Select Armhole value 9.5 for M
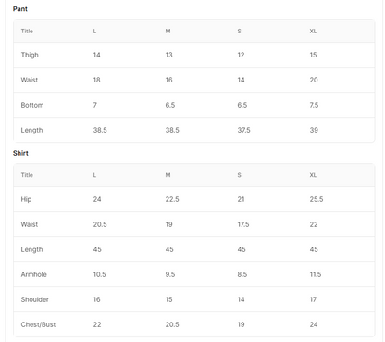The image size is (385, 342). tap(170, 274)
